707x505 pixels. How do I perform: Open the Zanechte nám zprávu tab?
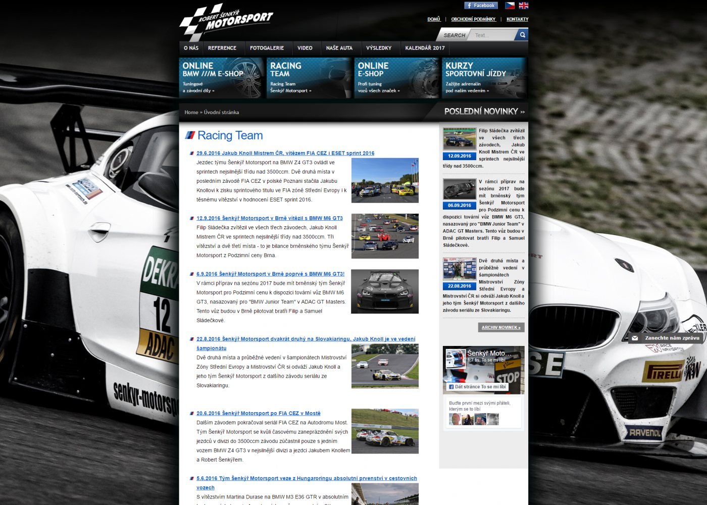(665, 338)
